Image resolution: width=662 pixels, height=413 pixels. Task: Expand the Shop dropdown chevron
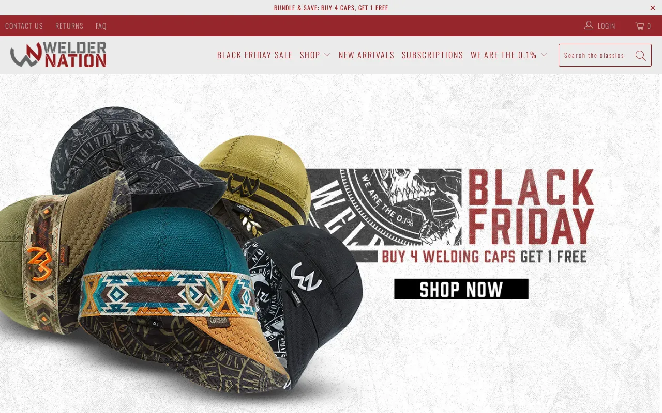(x=327, y=55)
